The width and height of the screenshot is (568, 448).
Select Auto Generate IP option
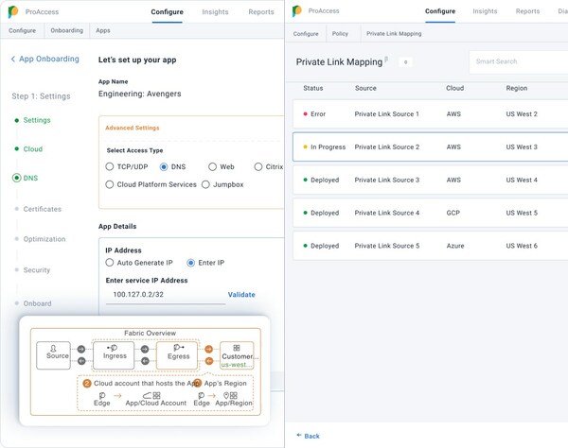pos(110,263)
